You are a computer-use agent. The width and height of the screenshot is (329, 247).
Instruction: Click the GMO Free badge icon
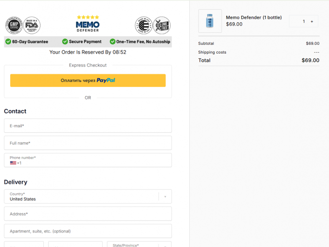tap(162, 26)
